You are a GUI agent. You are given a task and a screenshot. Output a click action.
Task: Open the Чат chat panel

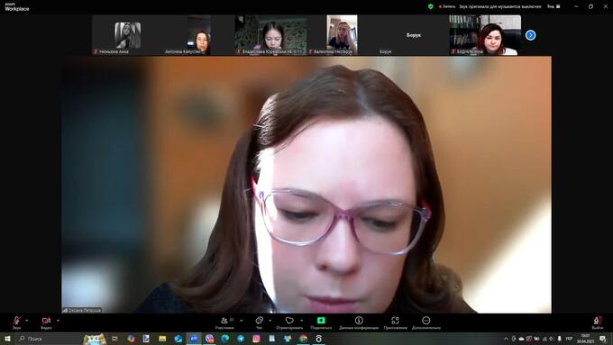(x=260, y=322)
